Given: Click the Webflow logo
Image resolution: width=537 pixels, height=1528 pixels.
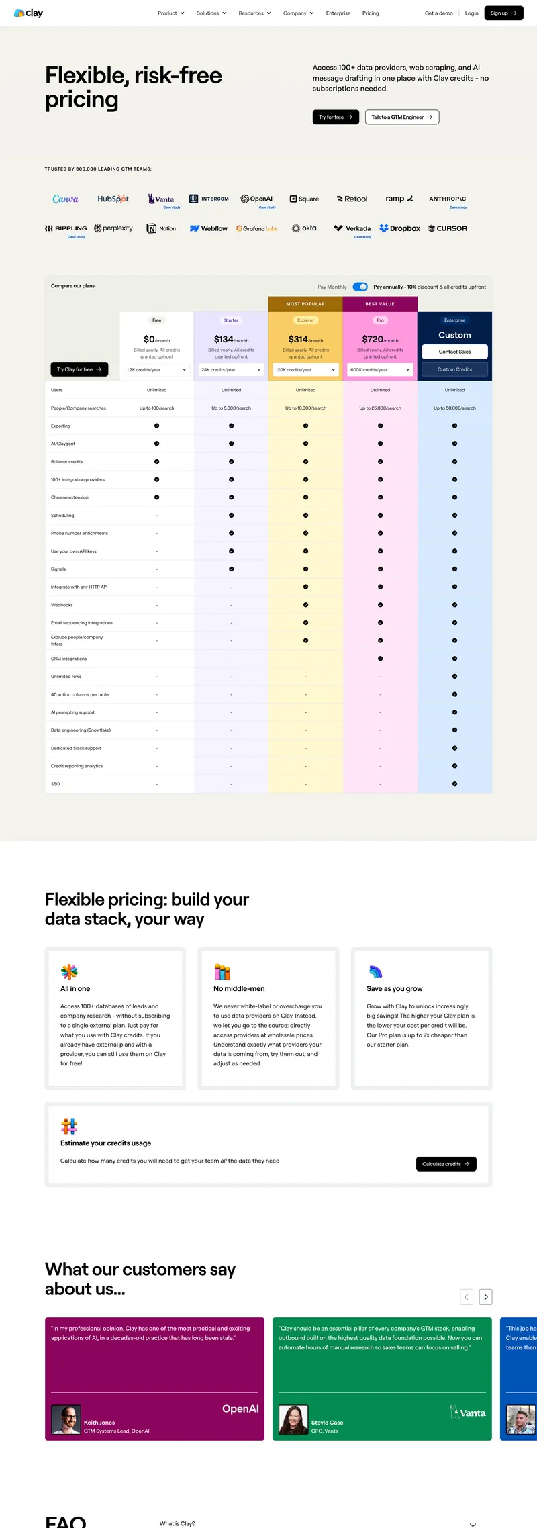Looking at the screenshot, I should (x=209, y=228).
